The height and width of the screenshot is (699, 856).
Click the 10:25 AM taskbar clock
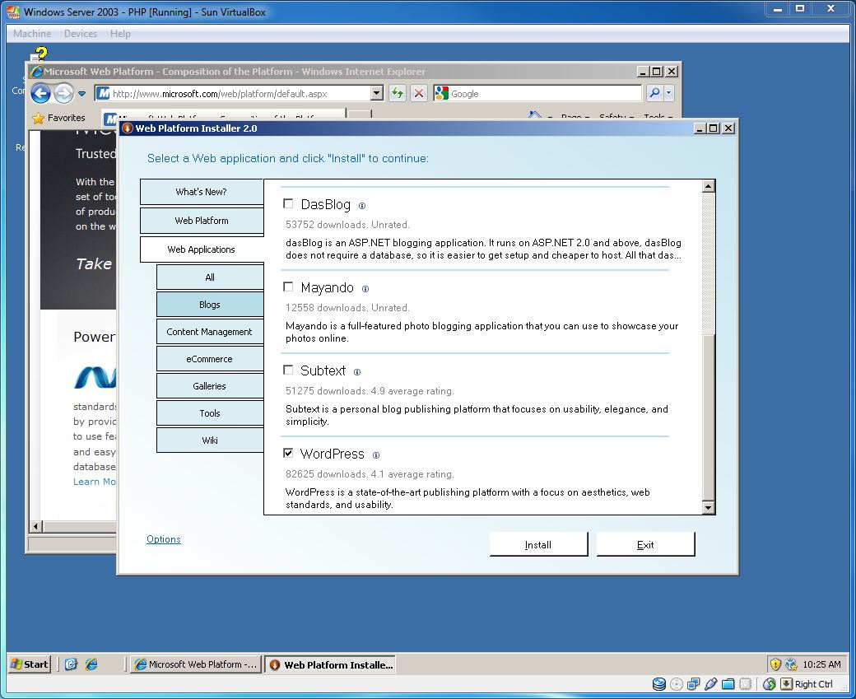[x=821, y=664]
